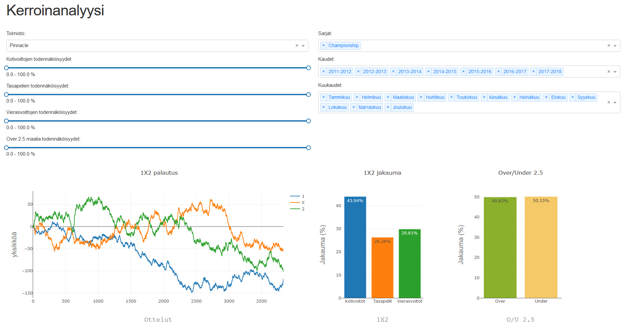Click the 2014-2015 season tag label
The width and height of the screenshot is (628, 333).
pos(445,71)
